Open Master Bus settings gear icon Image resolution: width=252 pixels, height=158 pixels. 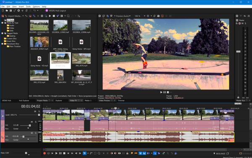(x=237, y=16)
